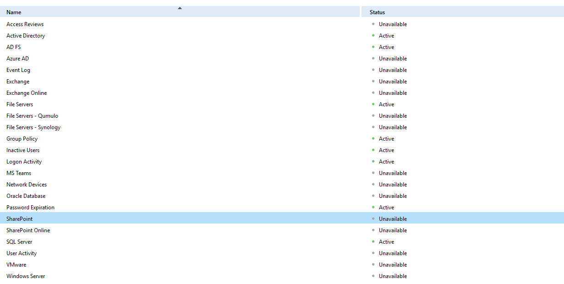Click the green status dot for Active Directory
Viewport: 564px width, 284px height.
373,35
